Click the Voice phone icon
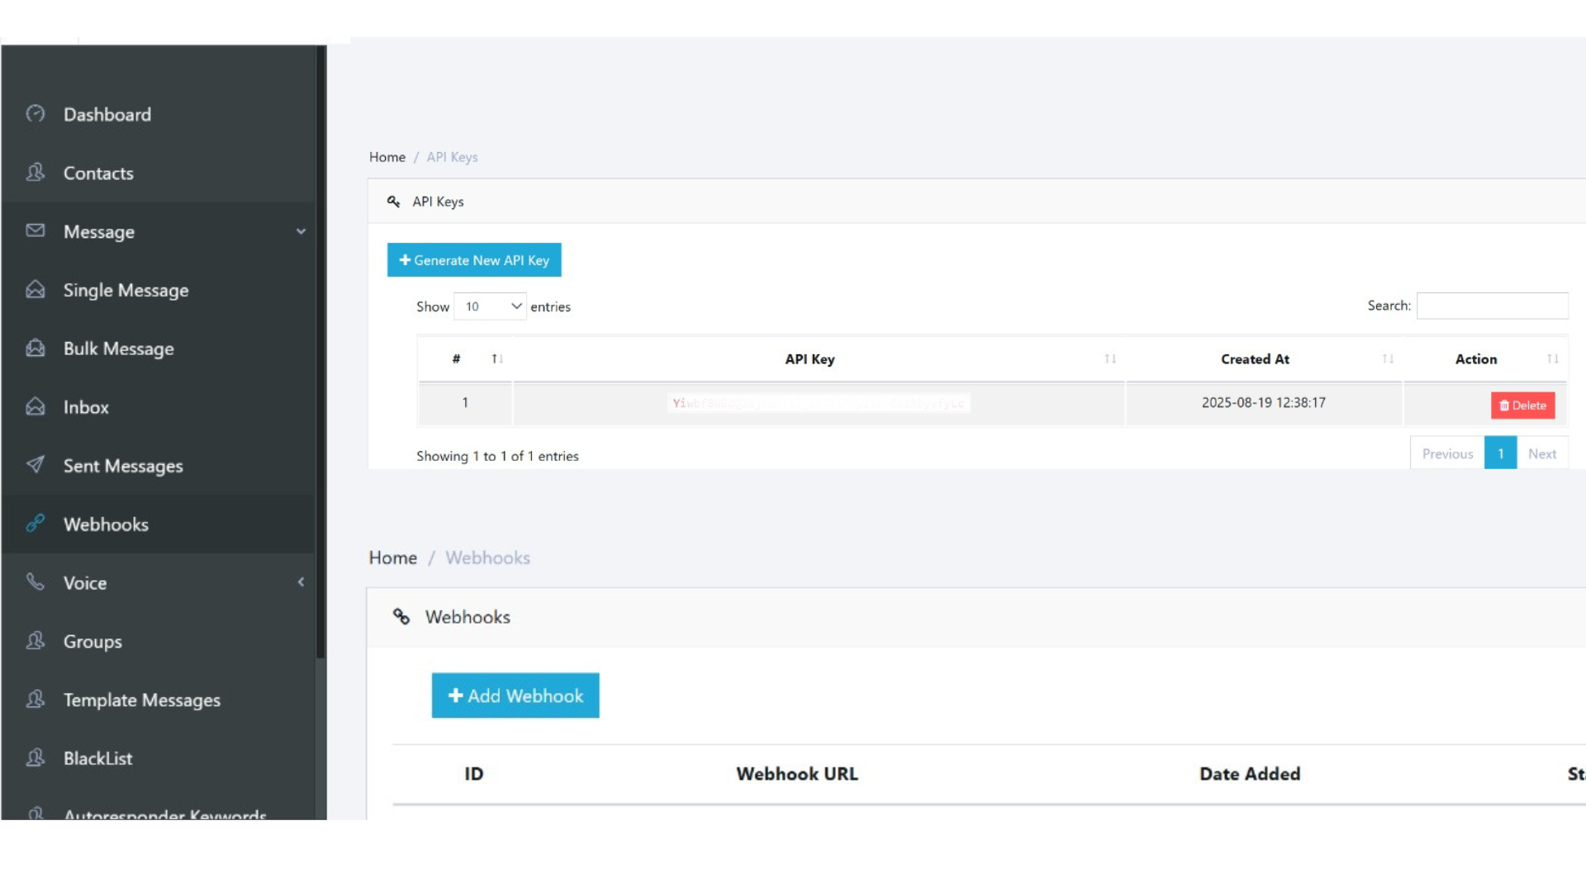 point(36,581)
